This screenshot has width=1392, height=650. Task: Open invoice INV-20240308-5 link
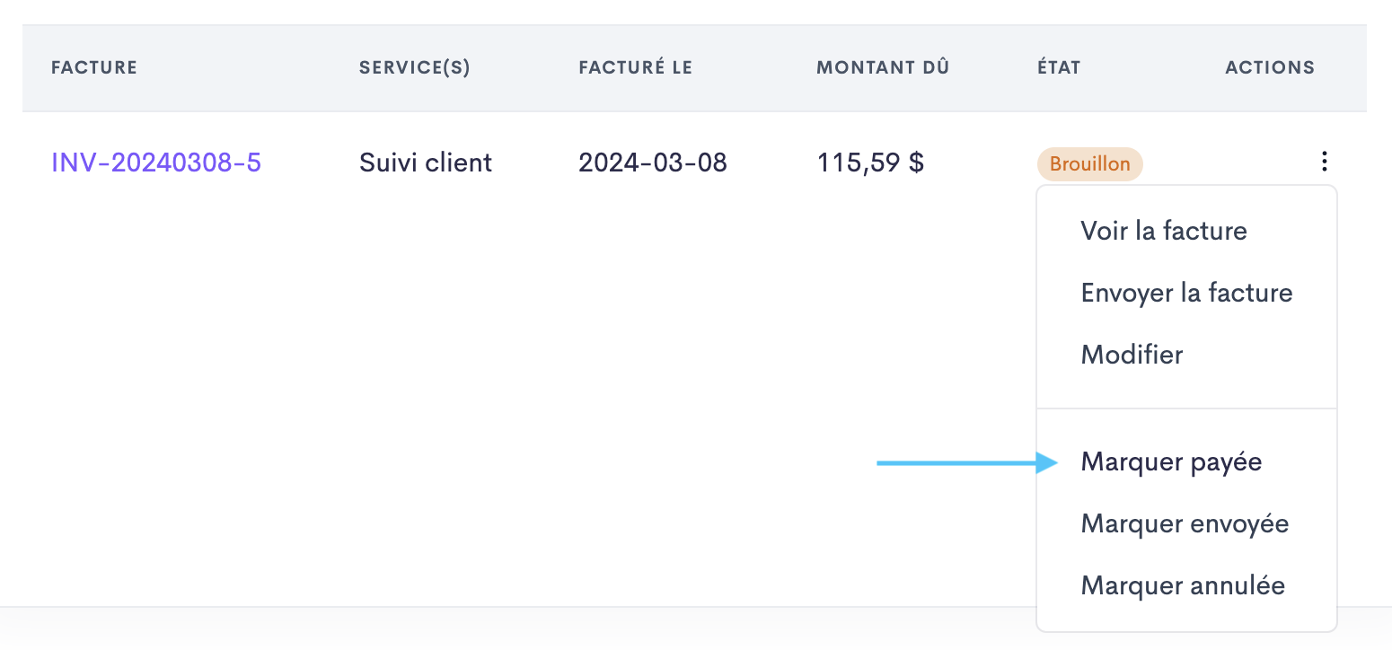pos(156,162)
